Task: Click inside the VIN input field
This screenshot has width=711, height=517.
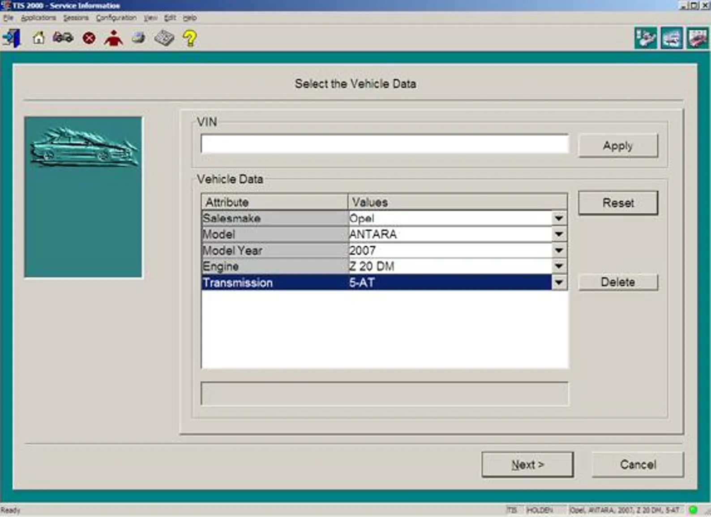Action: point(385,144)
